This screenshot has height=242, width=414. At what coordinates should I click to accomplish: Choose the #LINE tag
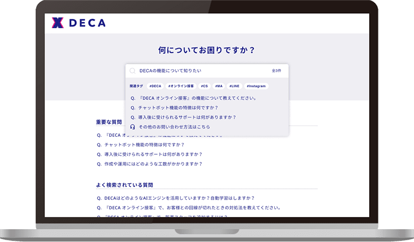pos(234,86)
